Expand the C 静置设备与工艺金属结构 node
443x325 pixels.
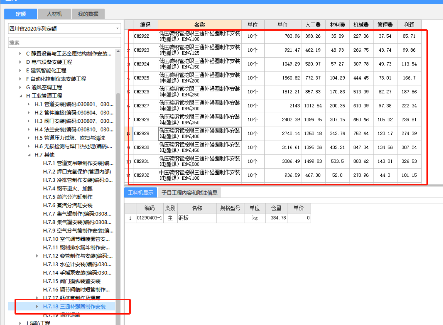pos(20,54)
